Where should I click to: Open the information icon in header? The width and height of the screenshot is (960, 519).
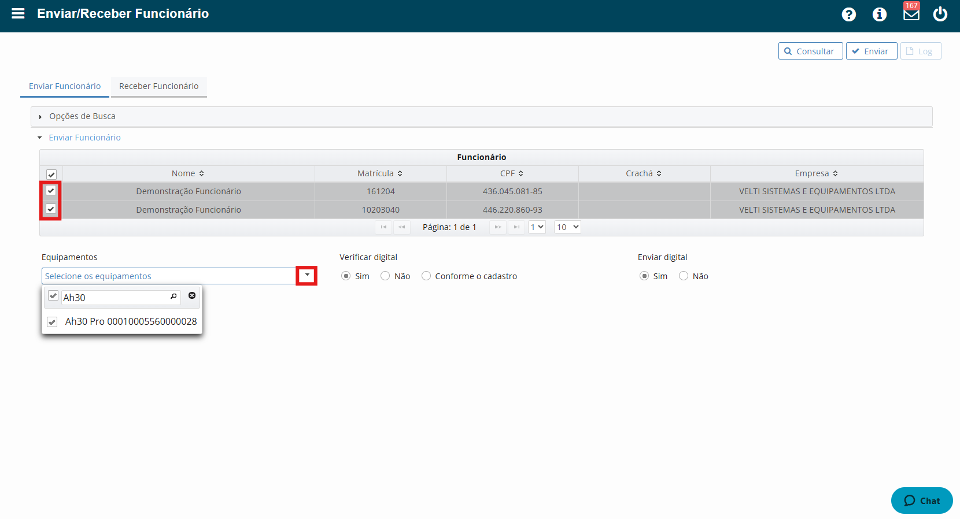[x=879, y=14]
